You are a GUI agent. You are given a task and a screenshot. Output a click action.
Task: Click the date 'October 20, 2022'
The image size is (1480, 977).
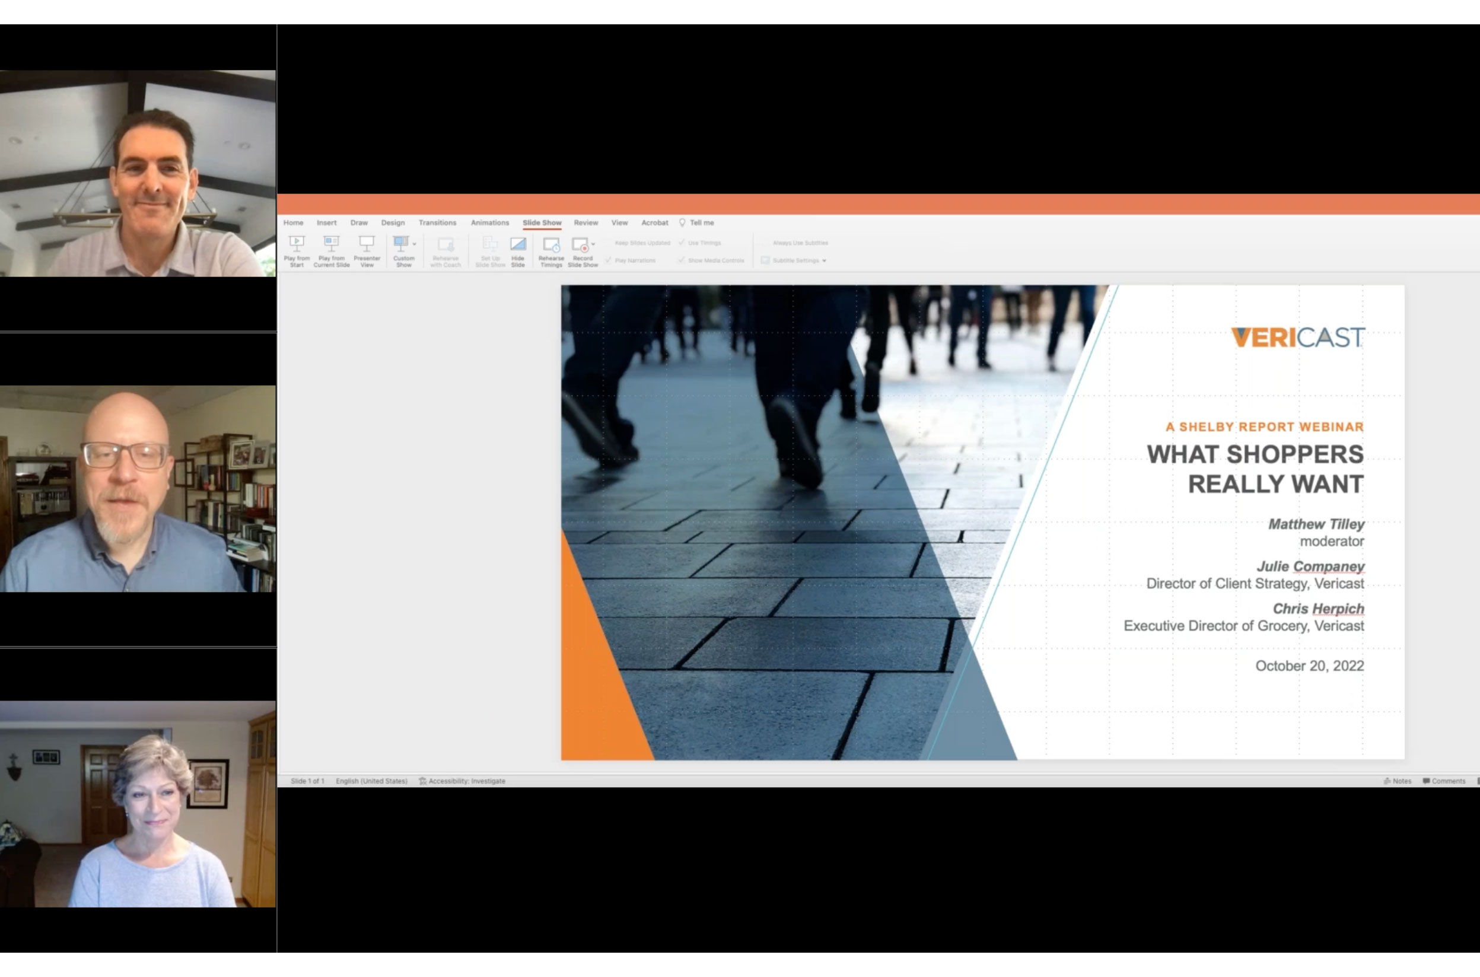coord(1309,666)
